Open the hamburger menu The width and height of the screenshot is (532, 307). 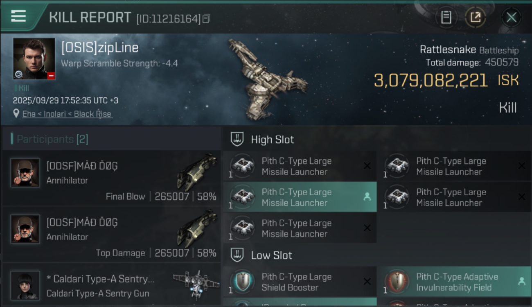[x=18, y=16]
